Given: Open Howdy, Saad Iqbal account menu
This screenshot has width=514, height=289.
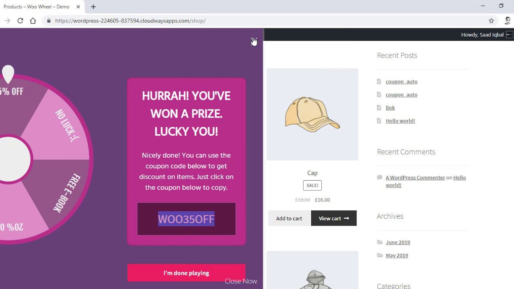Looking at the screenshot, I should tap(482, 35).
